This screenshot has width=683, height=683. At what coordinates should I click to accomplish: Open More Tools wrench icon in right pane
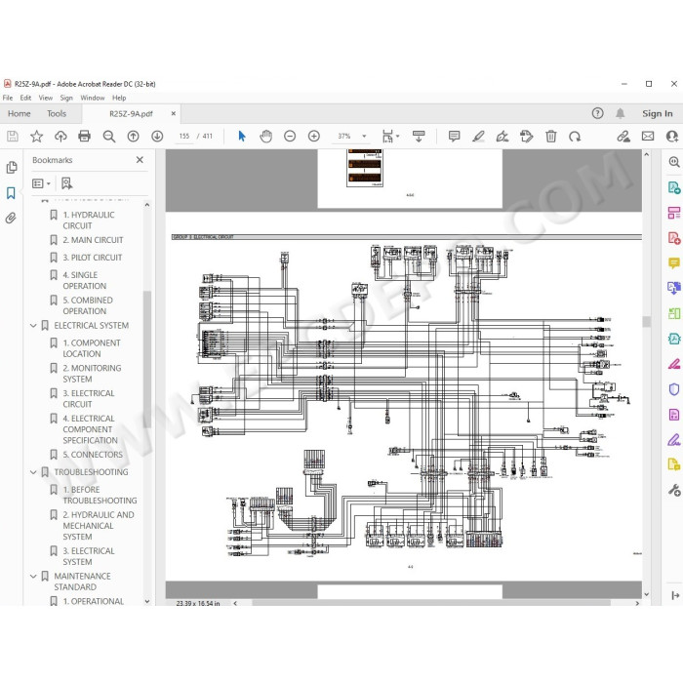[x=674, y=490]
